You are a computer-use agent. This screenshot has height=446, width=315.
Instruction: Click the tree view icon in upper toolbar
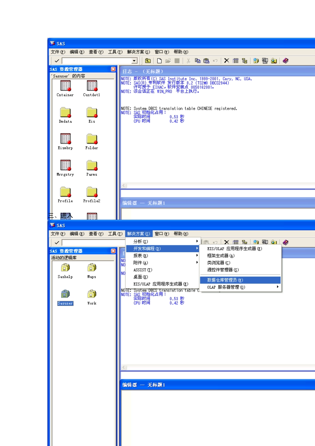click(245, 61)
